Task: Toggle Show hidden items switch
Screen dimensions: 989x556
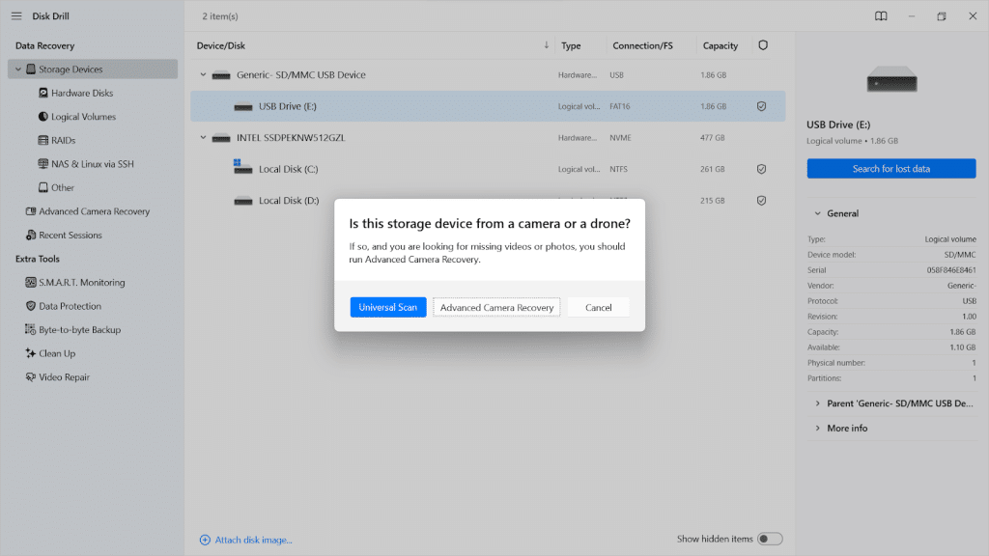Action: click(769, 539)
